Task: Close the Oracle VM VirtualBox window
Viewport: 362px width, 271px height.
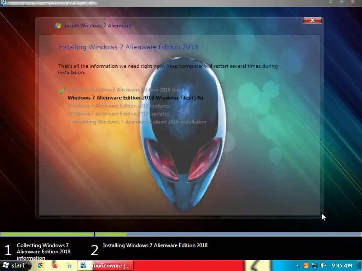Action: (x=353, y=2)
